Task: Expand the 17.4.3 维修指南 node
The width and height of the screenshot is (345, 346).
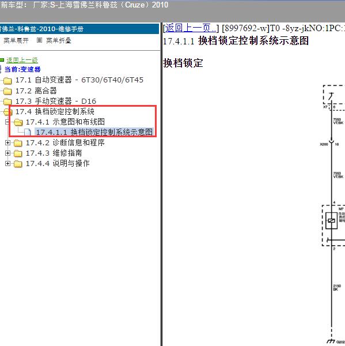Action: (x=7, y=153)
